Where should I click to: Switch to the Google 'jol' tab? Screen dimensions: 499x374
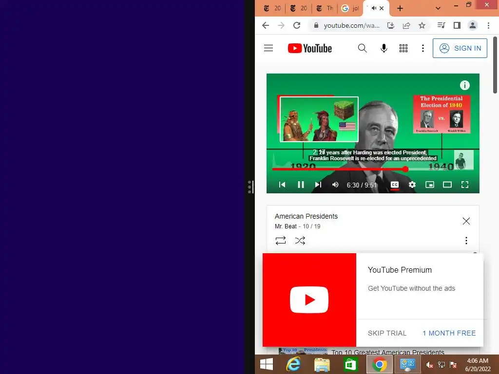[x=350, y=8]
